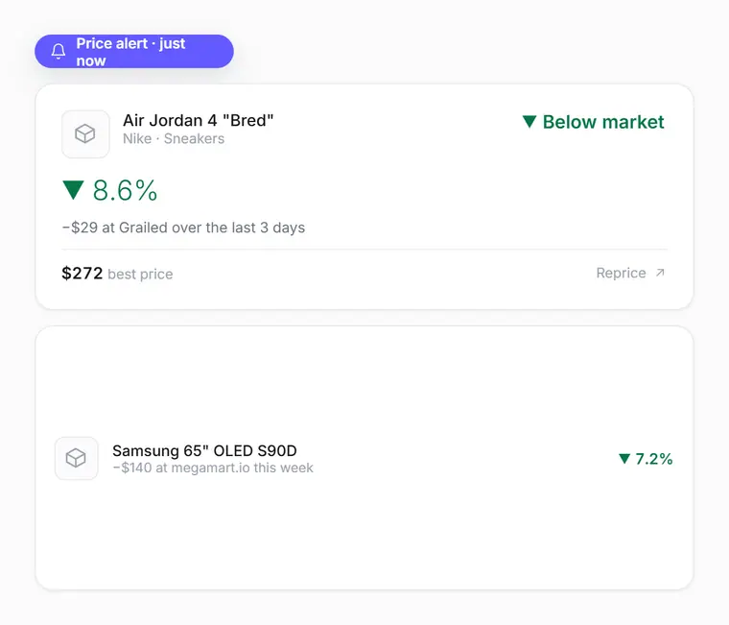Click the "best price" label
The image size is (729, 625).
(140, 275)
